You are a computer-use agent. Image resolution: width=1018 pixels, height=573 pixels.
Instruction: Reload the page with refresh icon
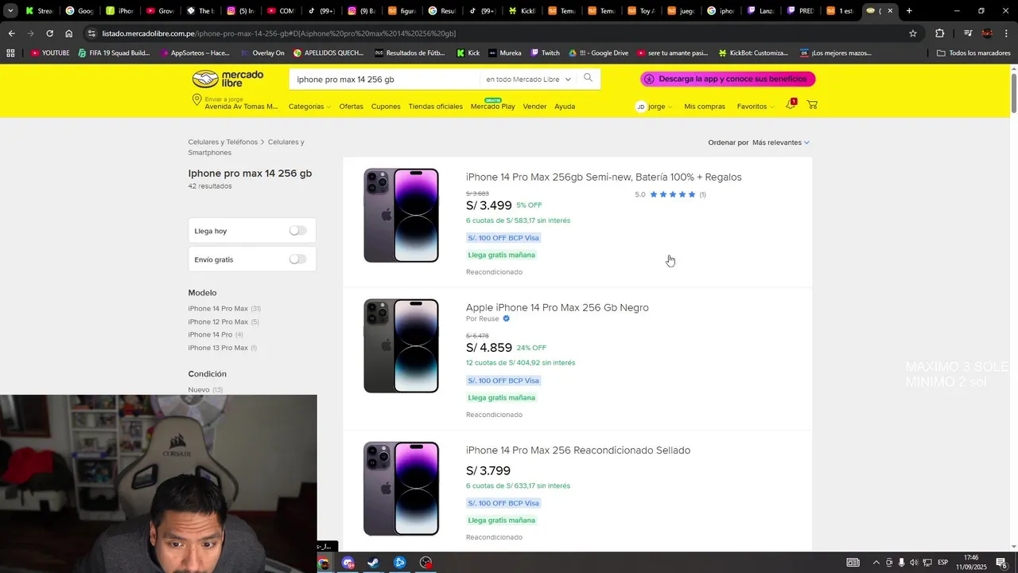click(x=49, y=33)
